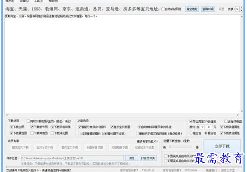Image resolution: width=247 pixels, height=172 pixels.
Task: Click the 浏览 button
Action: 131,158
